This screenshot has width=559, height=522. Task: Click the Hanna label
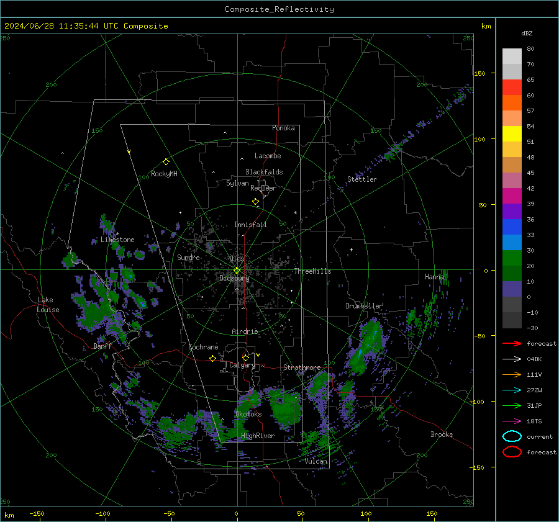coord(434,277)
